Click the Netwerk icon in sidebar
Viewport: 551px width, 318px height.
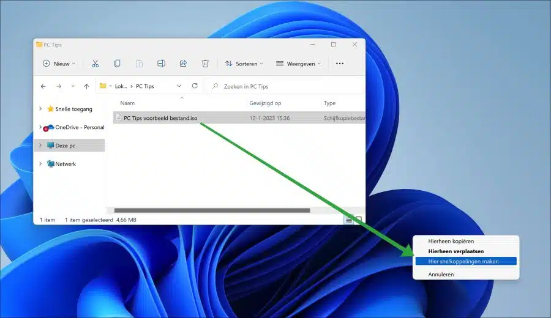51,163
